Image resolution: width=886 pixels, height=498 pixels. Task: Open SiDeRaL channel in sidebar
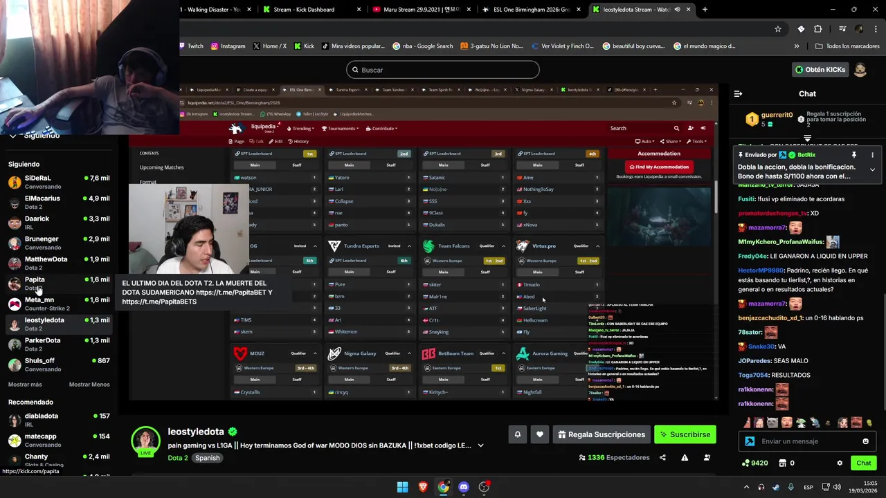[x=59, y=182]
